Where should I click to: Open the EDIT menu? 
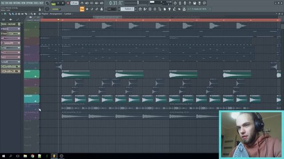pyautogui.click(x=7, y=3)
